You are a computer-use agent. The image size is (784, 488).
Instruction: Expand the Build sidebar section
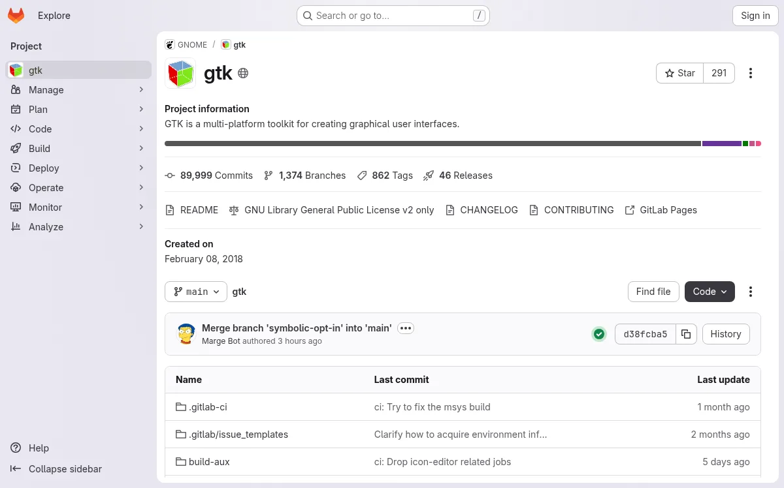point(141,149)
